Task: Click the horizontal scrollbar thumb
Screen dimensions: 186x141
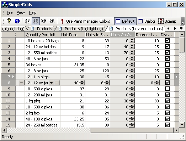Action: pos(132,130)
